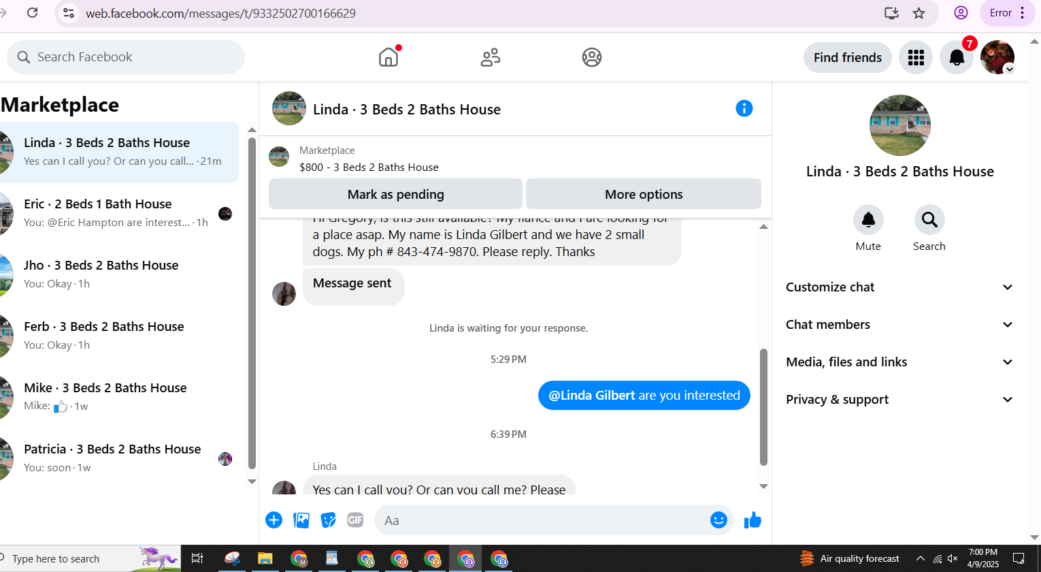Click the @Linda Gilbert mention in the message

click(592, 396)
